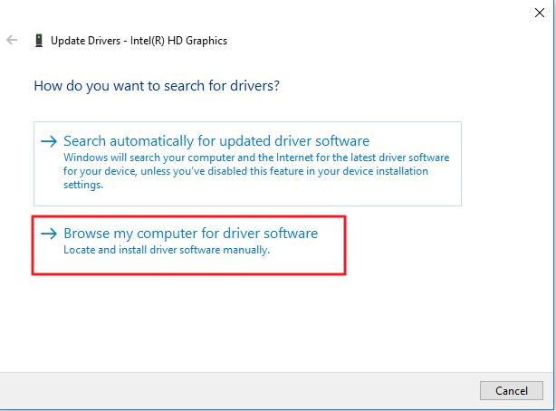Image resolution: width=556 pixels, height=411 pixels.
Task: Click the arrow icon beside Search automatically
Action: pos(49,141)
